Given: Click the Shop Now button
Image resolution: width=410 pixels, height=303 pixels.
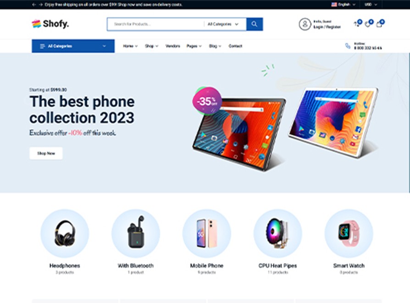Looking at the screenshot, I should click(46, 153).
